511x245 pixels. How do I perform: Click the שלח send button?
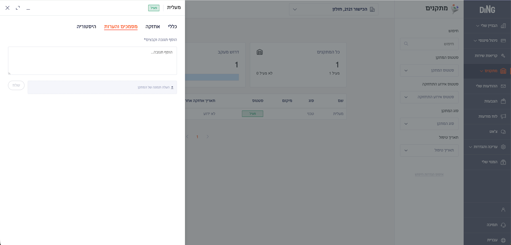tap(16, 85)
